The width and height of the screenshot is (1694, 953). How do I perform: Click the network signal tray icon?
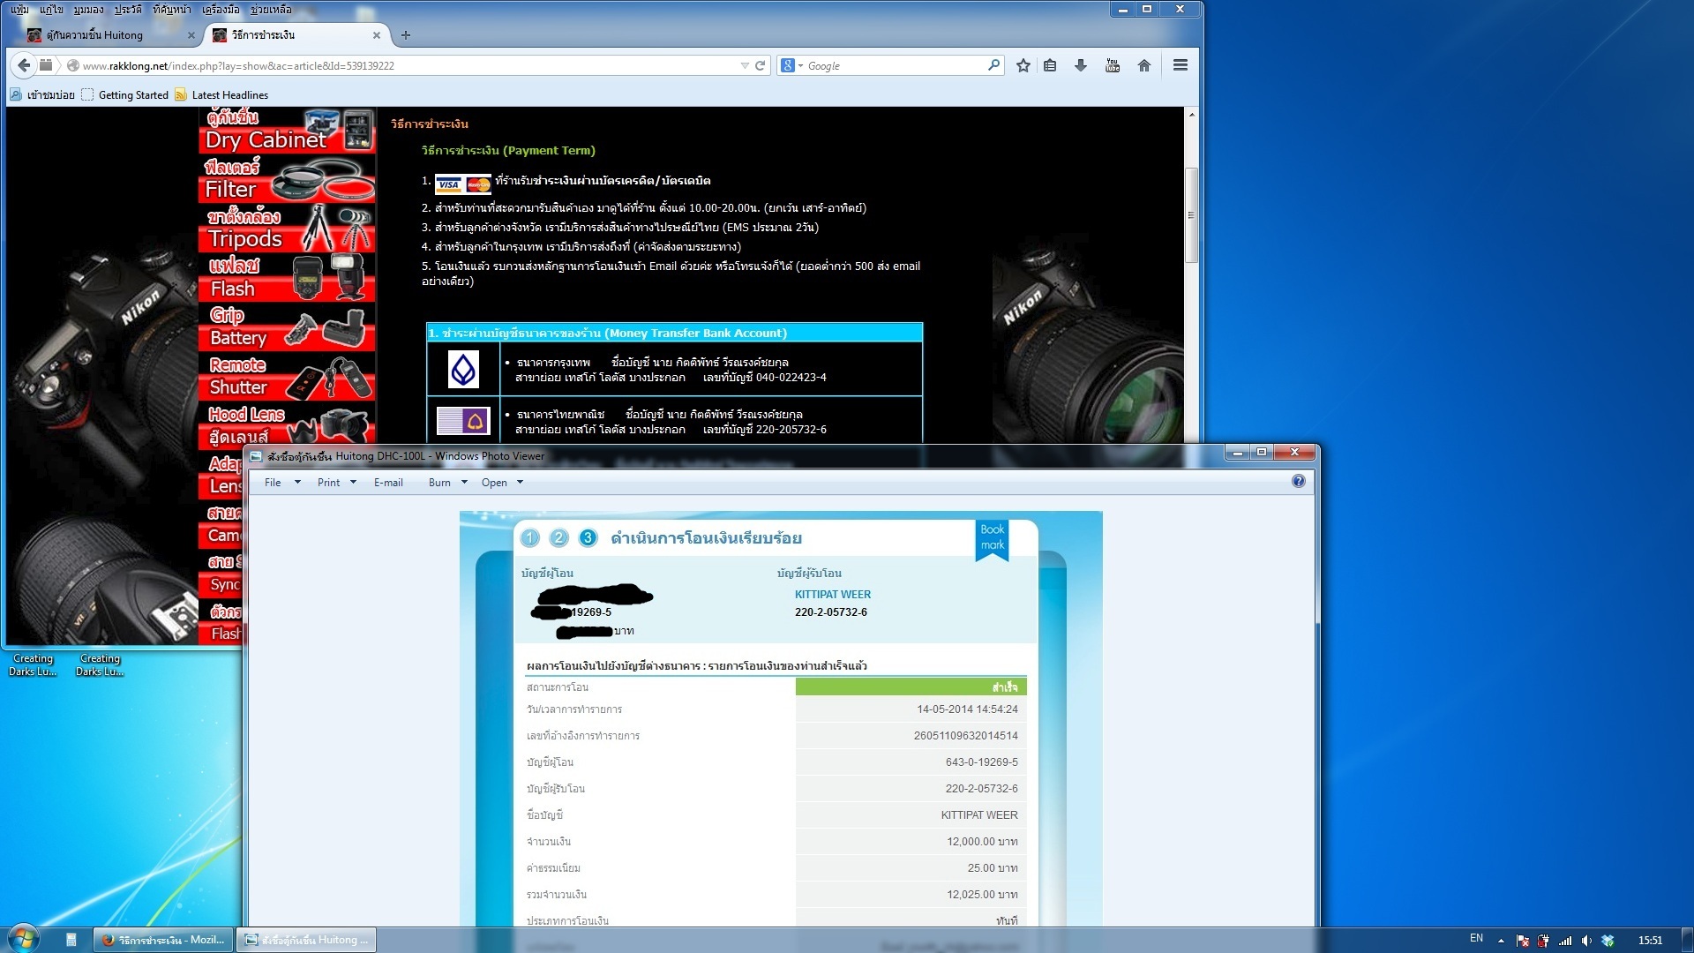point(1565,941)
